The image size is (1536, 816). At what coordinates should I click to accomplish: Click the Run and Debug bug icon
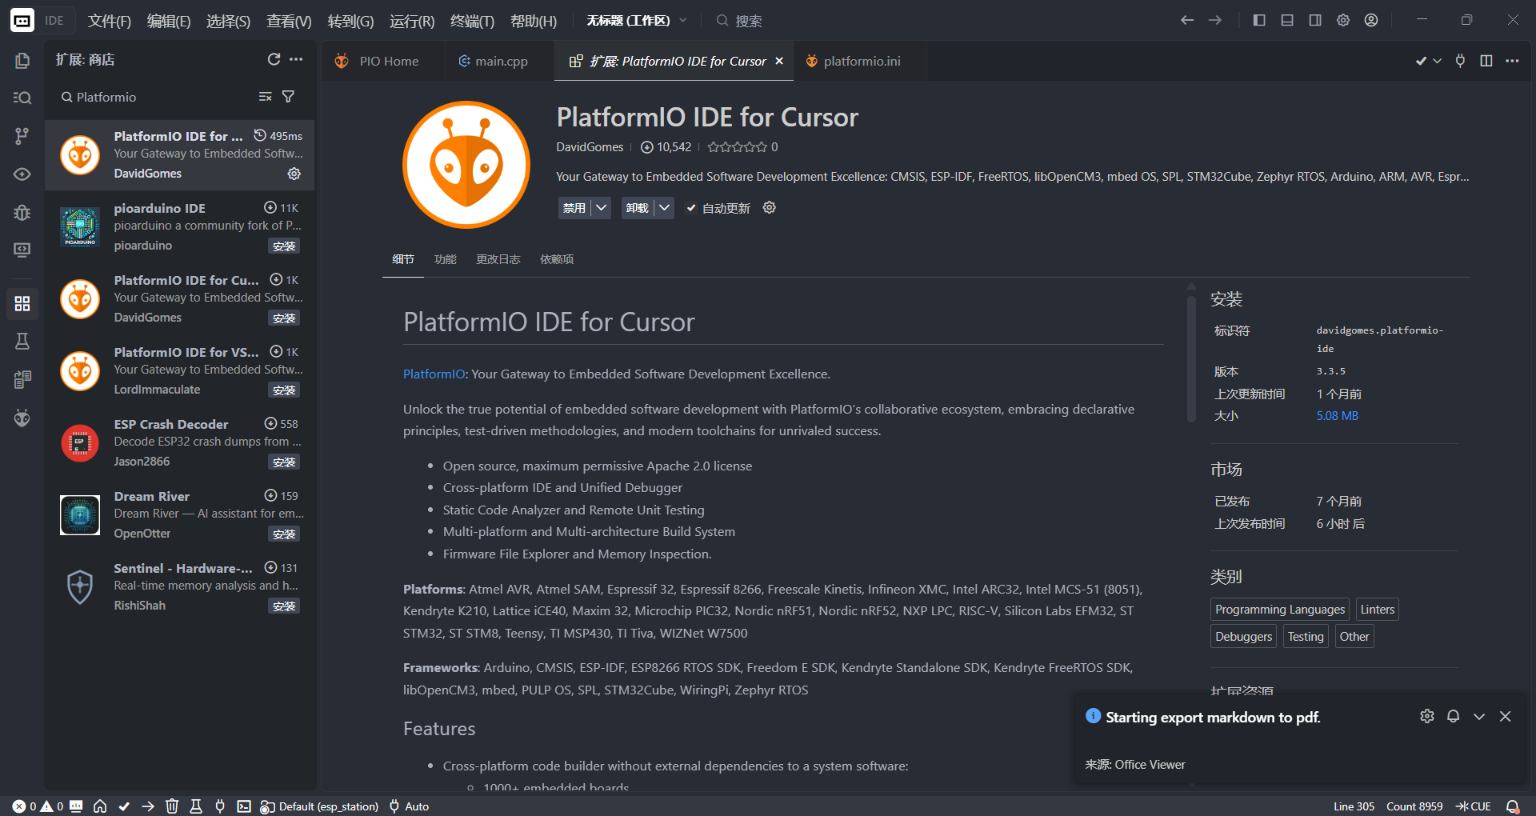(x=22, y=213)
